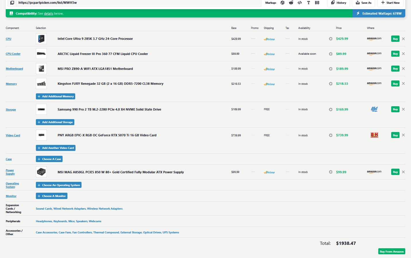This screenshot has height=258, width=411.
Task: Open compatibility details link
Action: click(x=49, y=13)
